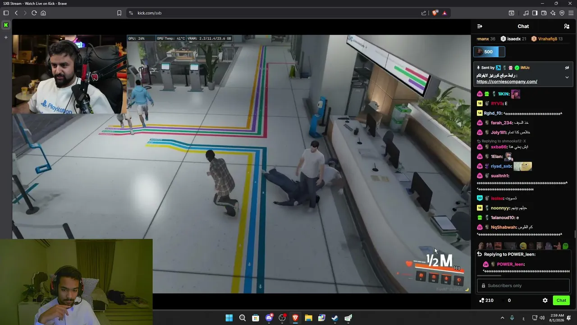Open the Kick home logo
This screenshot has width=577, height=325.
[6, 25]
